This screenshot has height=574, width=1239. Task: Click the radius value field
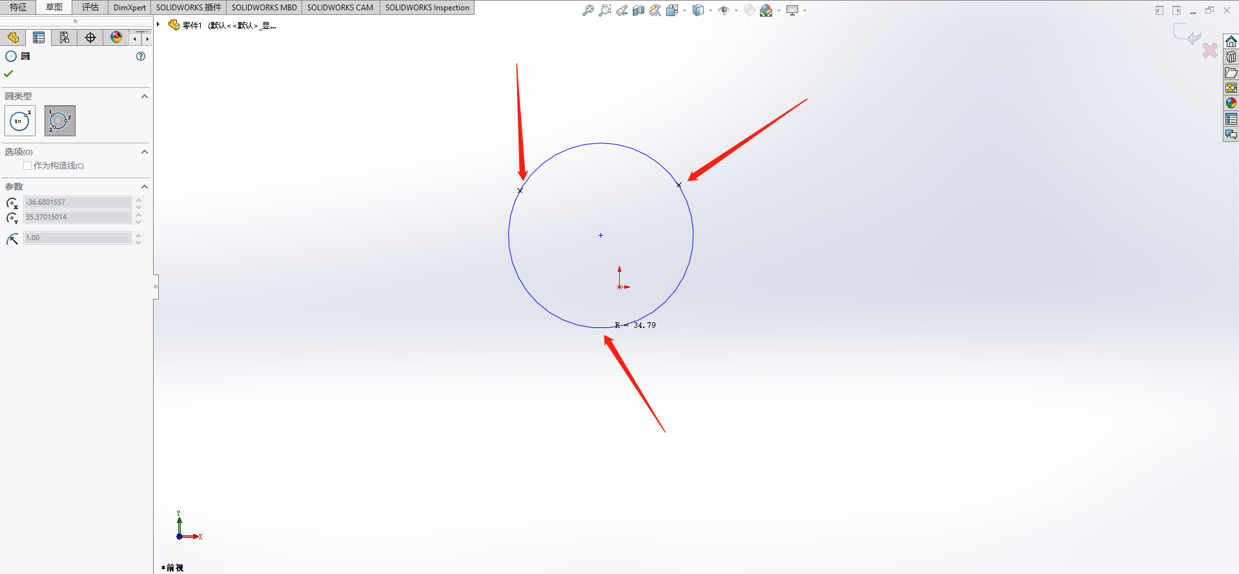(x=77, y=238)
